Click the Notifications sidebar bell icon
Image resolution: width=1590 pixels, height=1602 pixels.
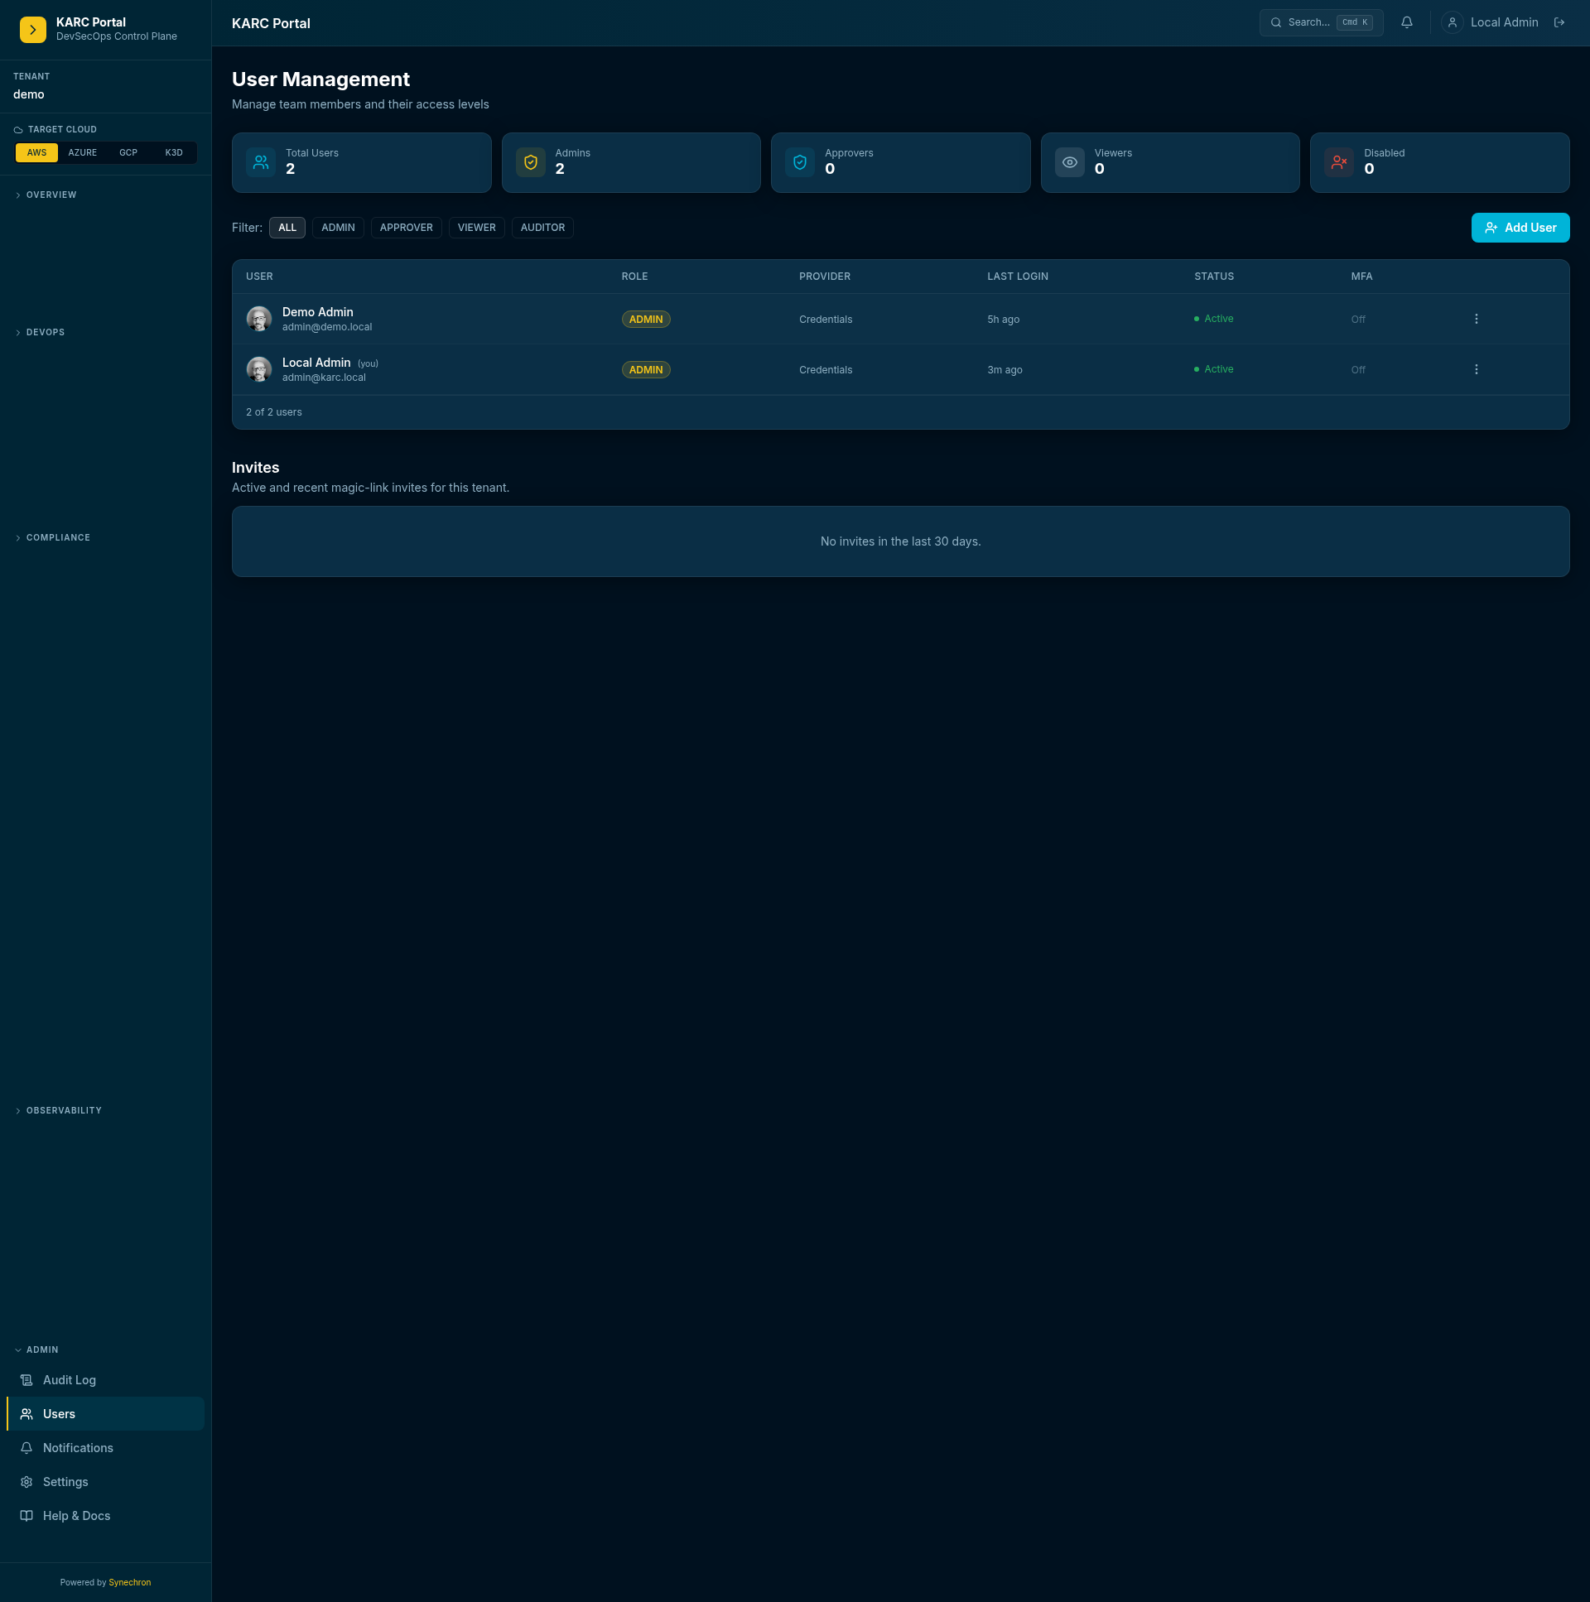[26, 1448]
